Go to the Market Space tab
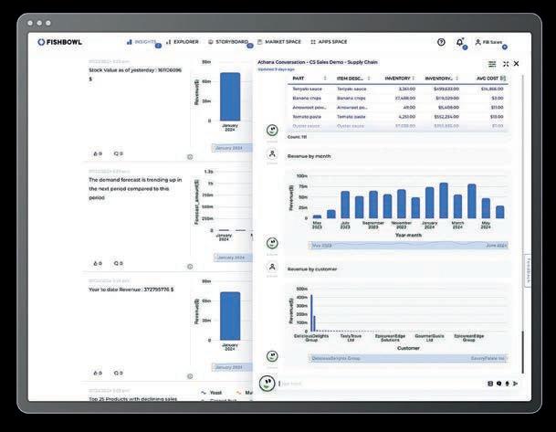This screenshot has height=432, width=556. point(279,42)
